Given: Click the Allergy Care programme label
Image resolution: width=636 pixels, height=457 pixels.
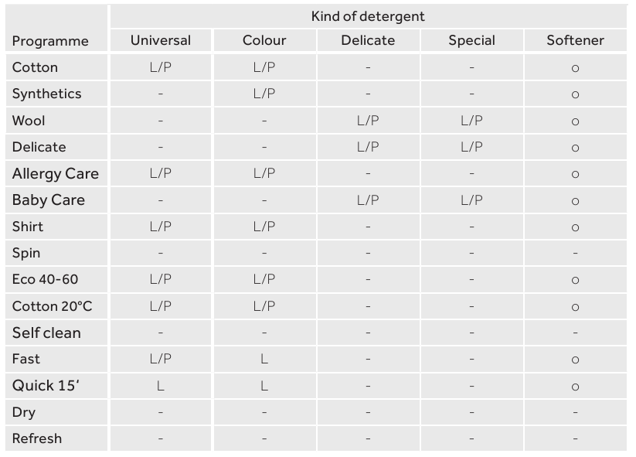Looking at the screenshot, I should tap(55, 173).
